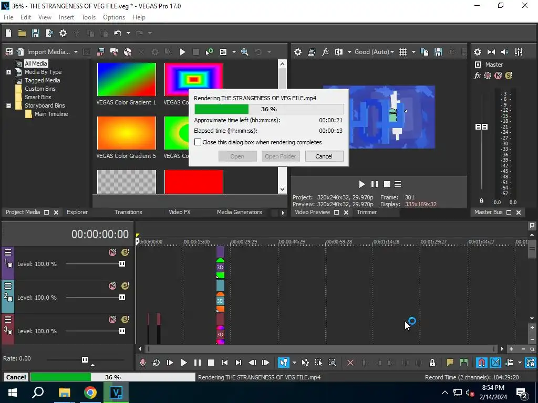Open preview quality Good (Auto) dropdown
This screenshot has height=403, width=538.
tap(374, 52)
